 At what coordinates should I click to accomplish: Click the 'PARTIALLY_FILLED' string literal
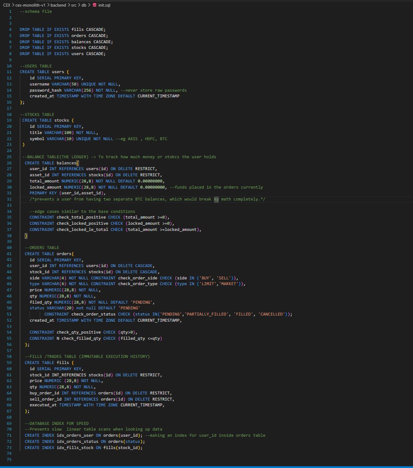pos(207,314)
